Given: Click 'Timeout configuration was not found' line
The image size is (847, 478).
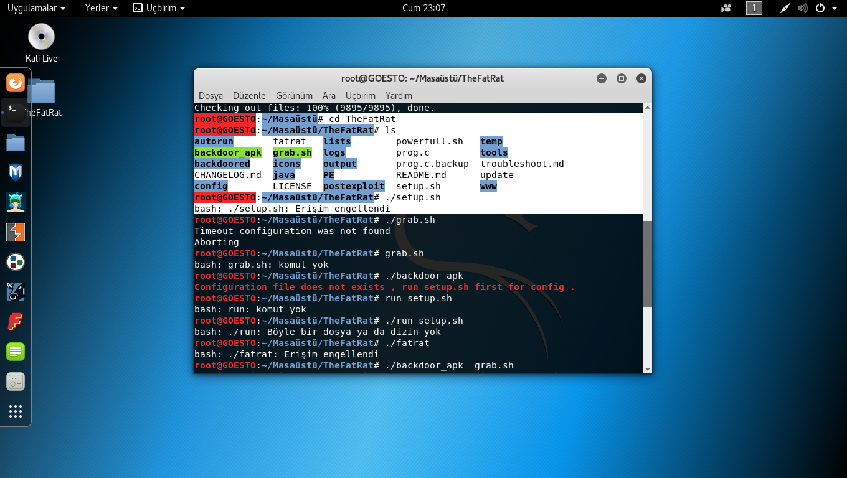Looking at the screenshot, I should click(292, 231).
